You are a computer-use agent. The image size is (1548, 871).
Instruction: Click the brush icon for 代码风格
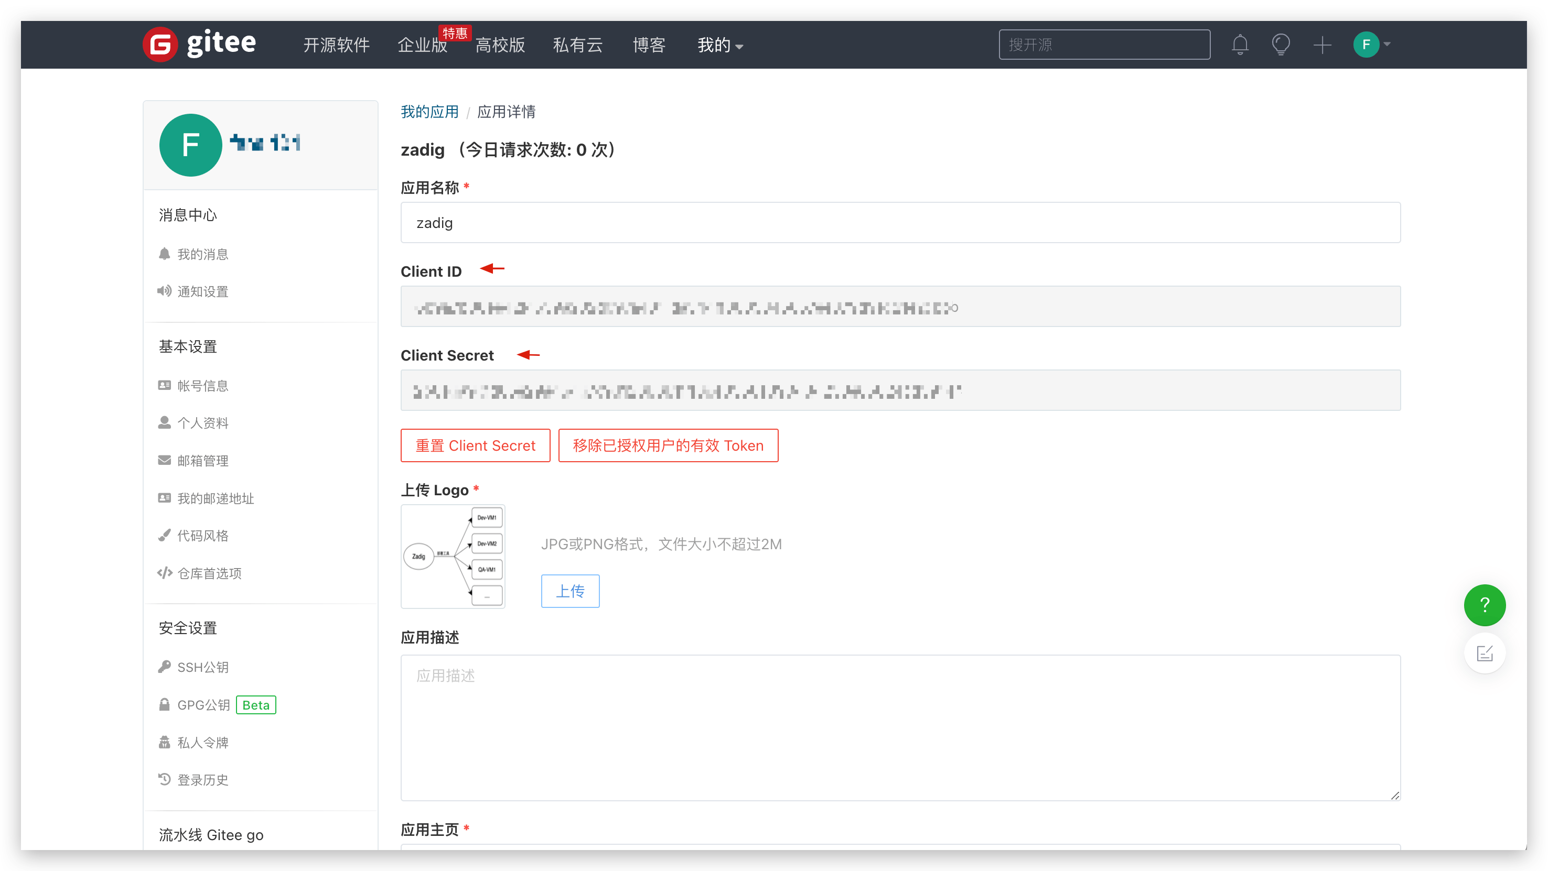coord(164,535)
